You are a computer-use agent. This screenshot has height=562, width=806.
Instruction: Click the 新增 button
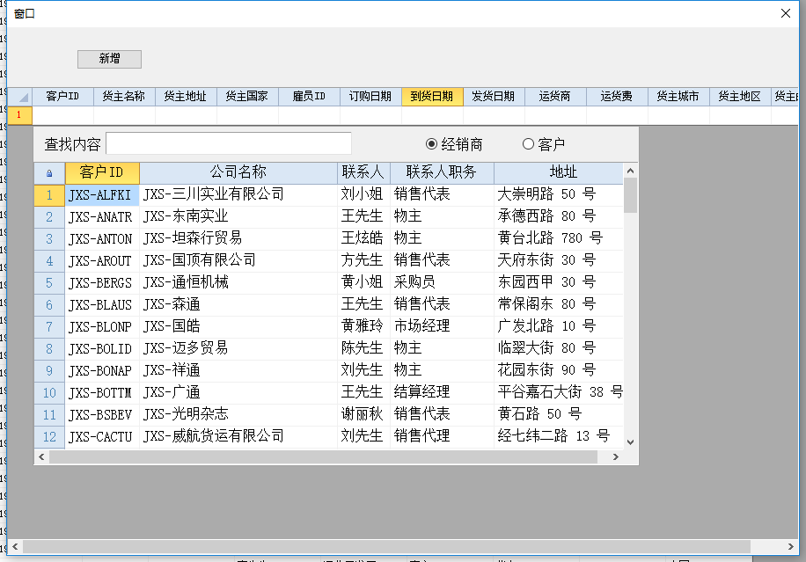[x=110, y=59]
